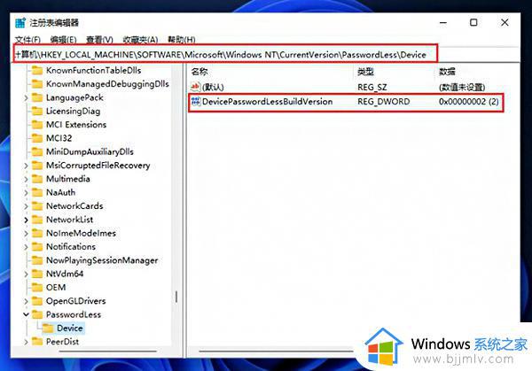Open the 查看(V) menu
This screenshot has width=532, height=371.
[99, 40]
